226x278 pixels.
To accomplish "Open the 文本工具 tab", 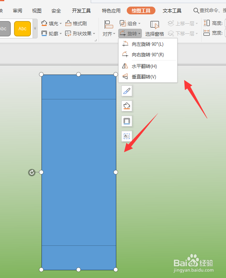I will 172,11.
